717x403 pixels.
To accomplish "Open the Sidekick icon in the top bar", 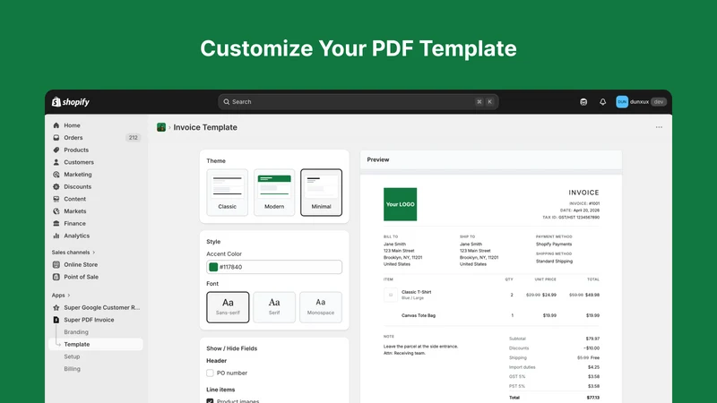I will (x=583, y=102).
